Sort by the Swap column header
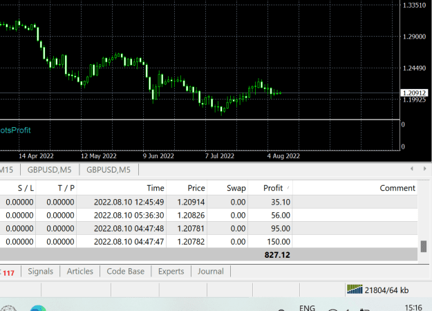The width and height of the screenshot is (432, 311). 236,188
